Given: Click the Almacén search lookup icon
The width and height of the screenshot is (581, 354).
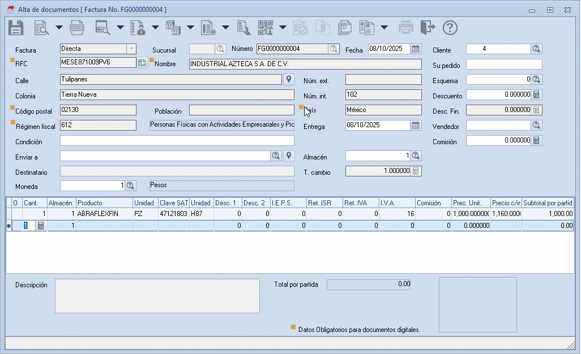Looking at the screenshot, I should click(x=416, y=156).
